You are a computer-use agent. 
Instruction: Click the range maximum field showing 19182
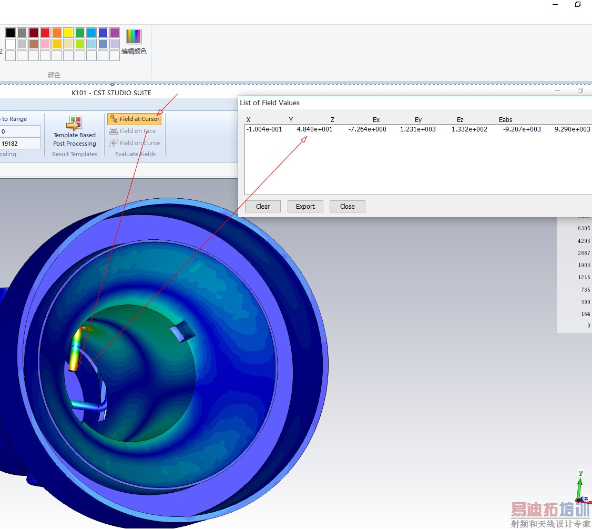click(x=21, y=144)
